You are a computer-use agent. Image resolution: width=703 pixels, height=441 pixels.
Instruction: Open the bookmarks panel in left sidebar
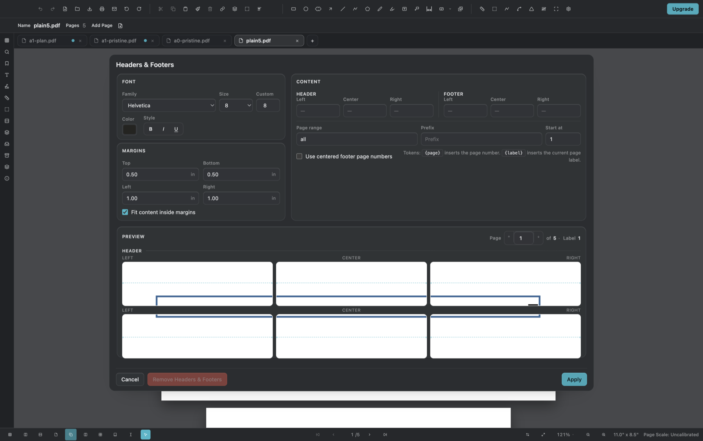[7, 63]
